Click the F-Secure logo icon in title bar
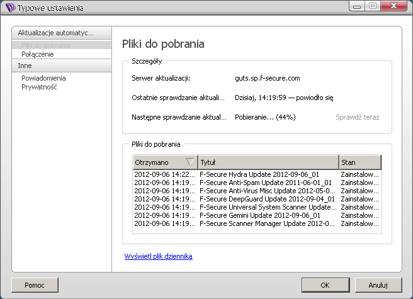The height and width of the screenshot is (299, 413). [11, 8]
